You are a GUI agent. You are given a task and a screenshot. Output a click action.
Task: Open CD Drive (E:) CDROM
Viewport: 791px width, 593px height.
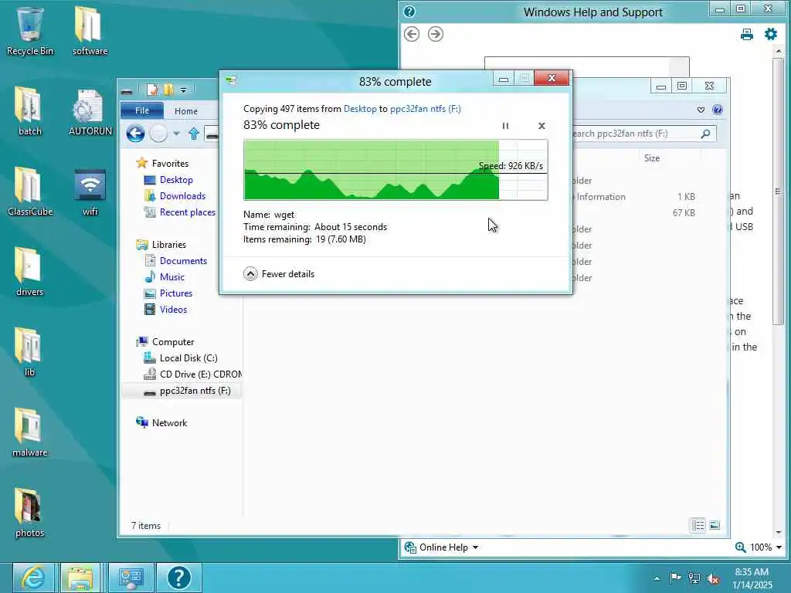(x=200, y=374)
